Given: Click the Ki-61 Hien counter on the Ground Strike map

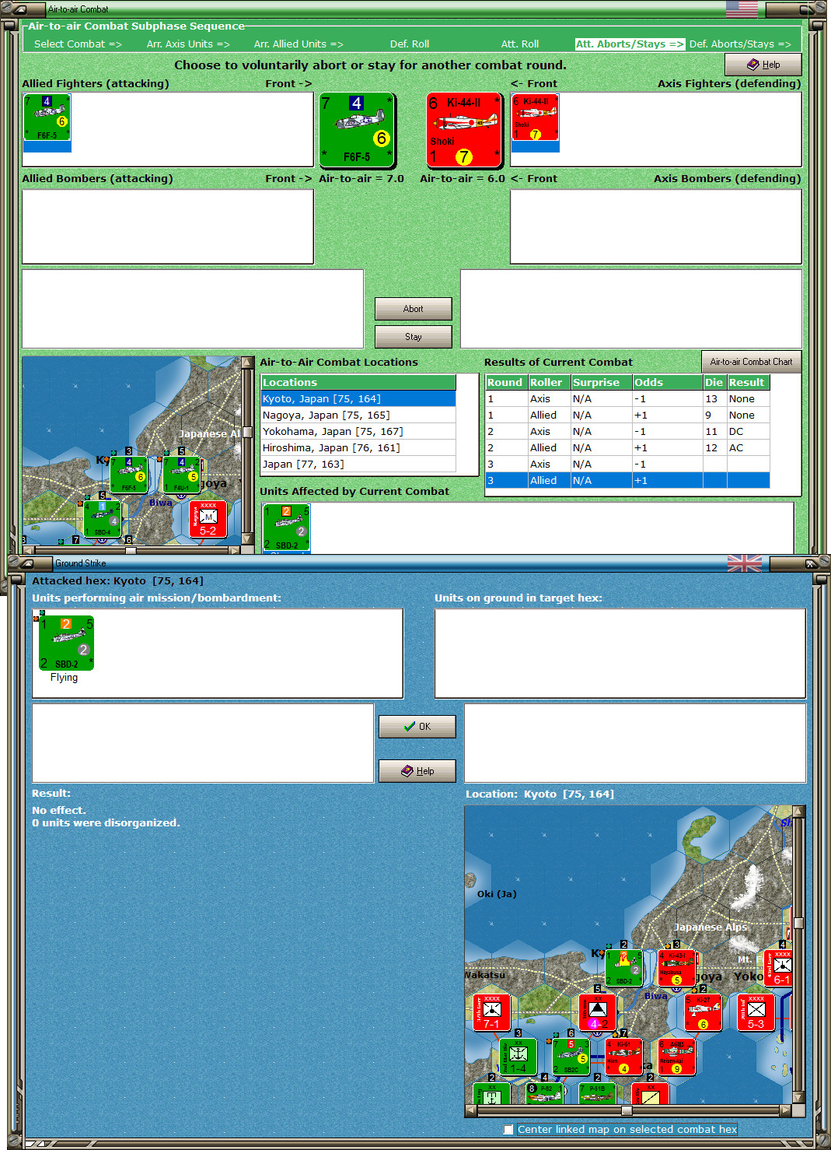Looking at the screenshot, I should pos(623,1057).
